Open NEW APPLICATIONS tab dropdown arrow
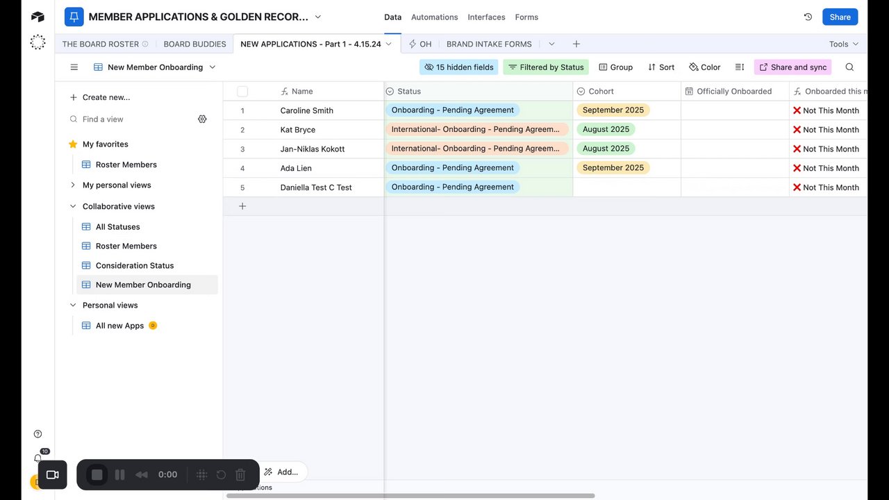 point(389,44)
